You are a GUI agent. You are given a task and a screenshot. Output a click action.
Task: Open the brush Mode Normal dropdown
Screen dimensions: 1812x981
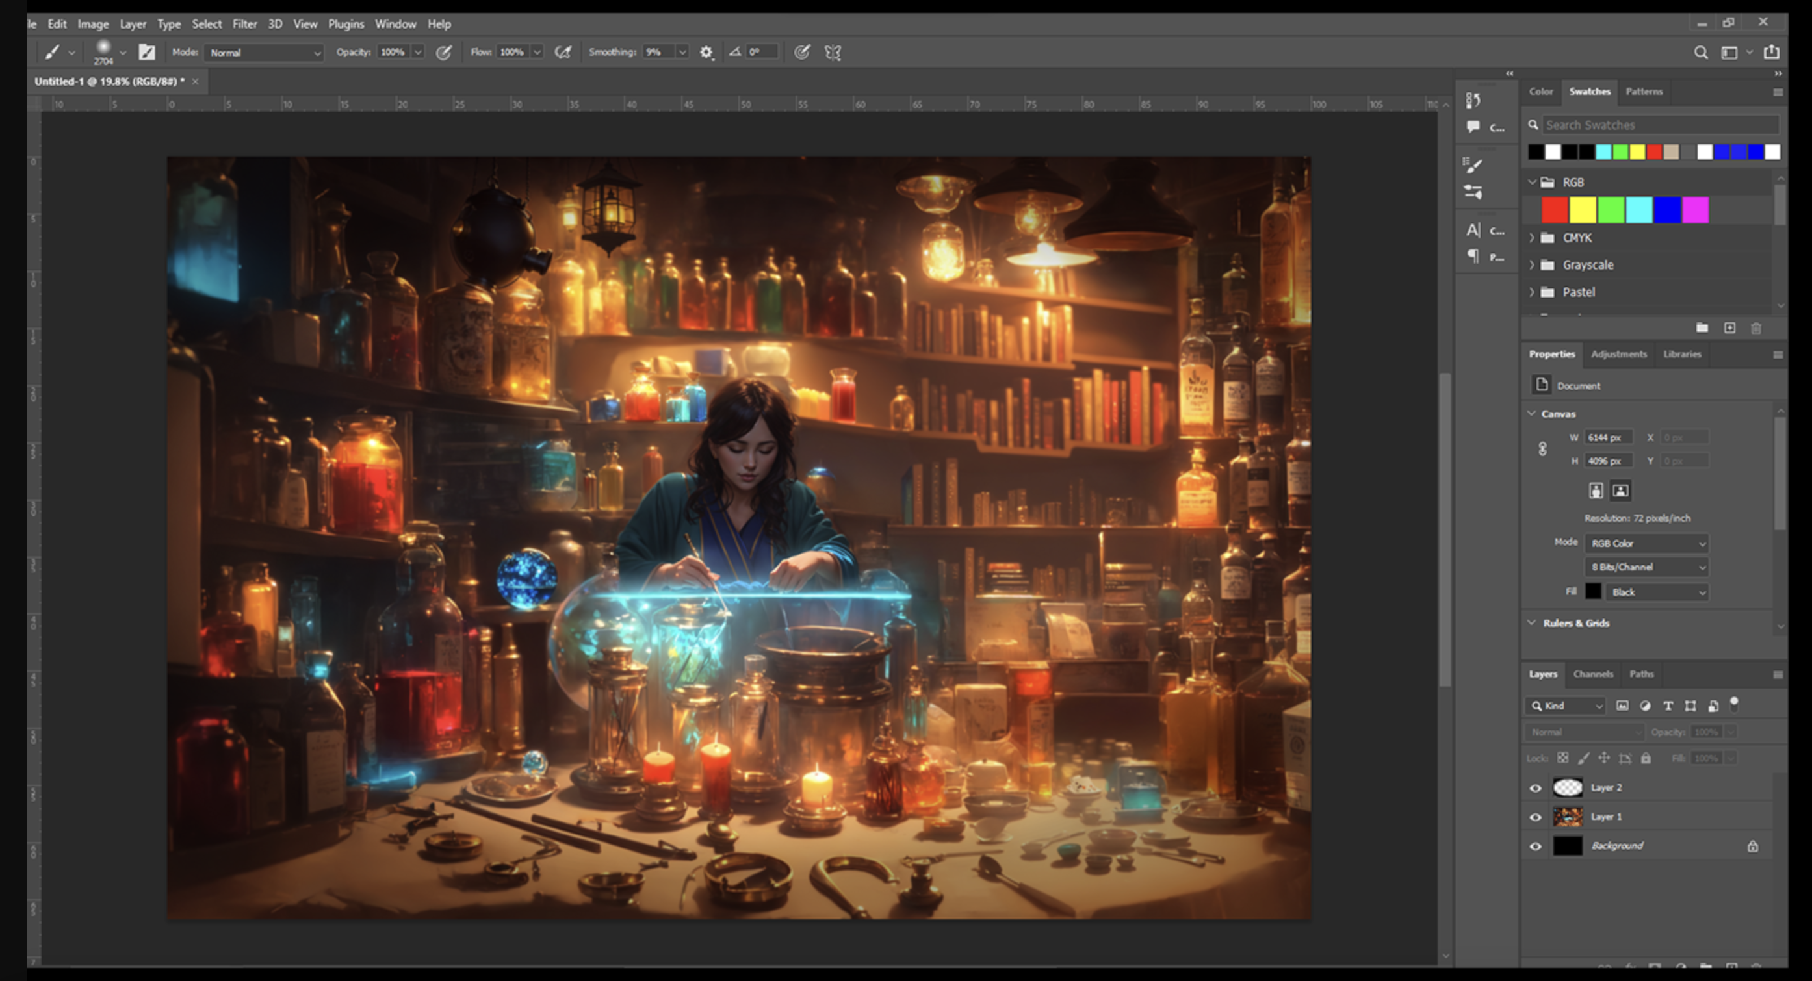click(x=265, y=53)
